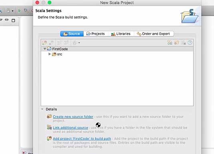Click 'Add project FirstCode to build path' link

(82, 138)
